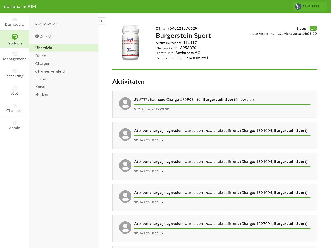Open the Admin gear icon

[x=14, y=123]
